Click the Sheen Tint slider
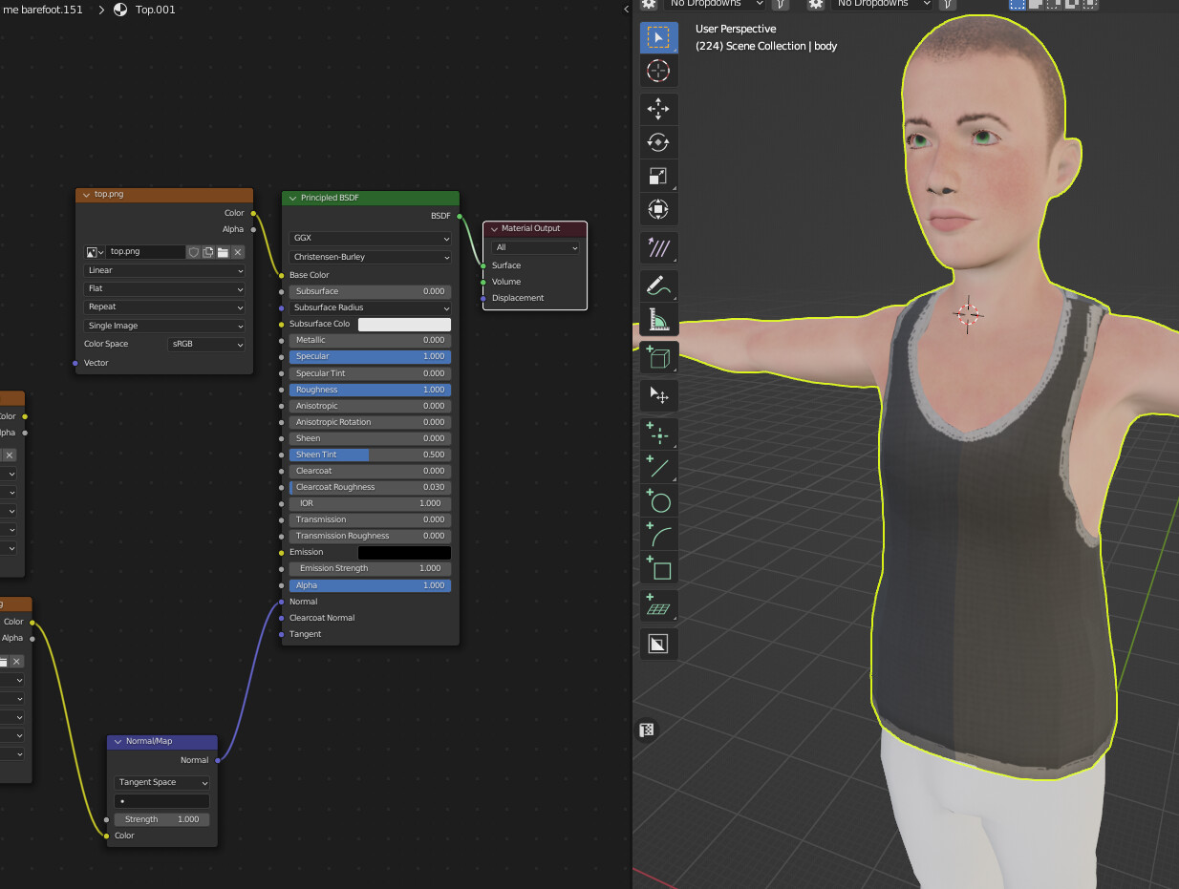The width and height of the screenshot is (1179, 889). [371, 455]
